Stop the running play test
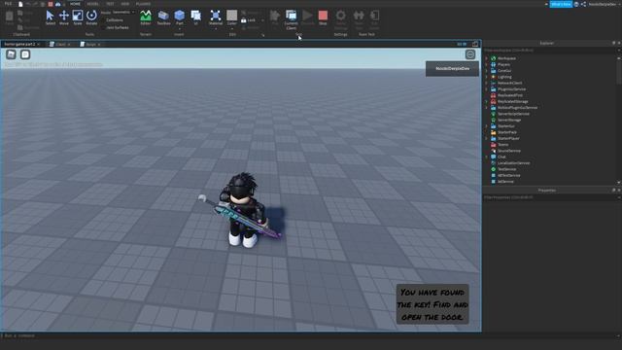This screenshot has width=622, height=350. click(323, 17)
